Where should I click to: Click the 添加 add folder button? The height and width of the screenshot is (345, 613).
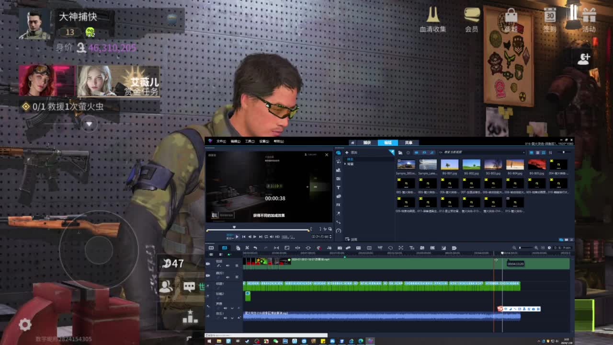tap(352, 152)
